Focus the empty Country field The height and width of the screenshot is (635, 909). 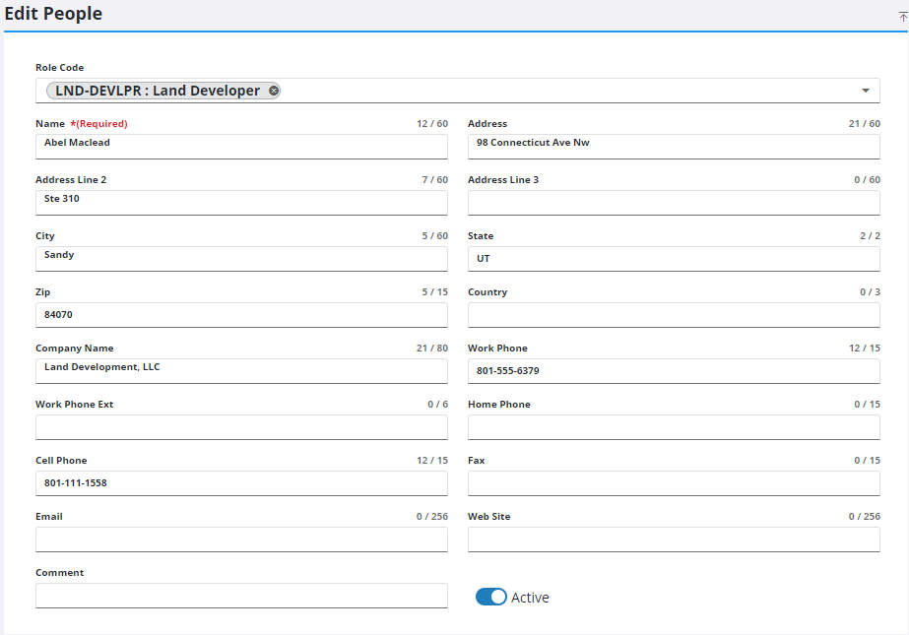pyautogui.click(x=674, y=314)
